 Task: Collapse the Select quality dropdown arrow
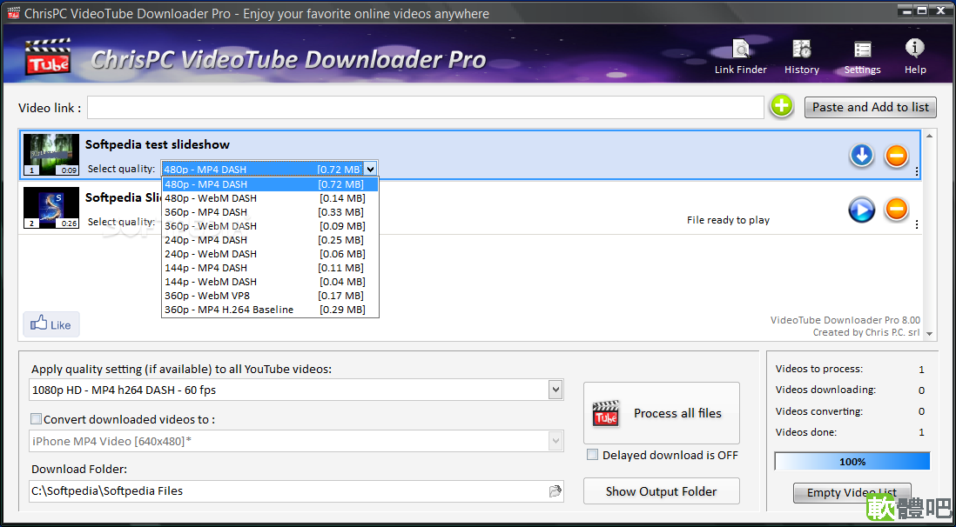click(x=370, y=170)
